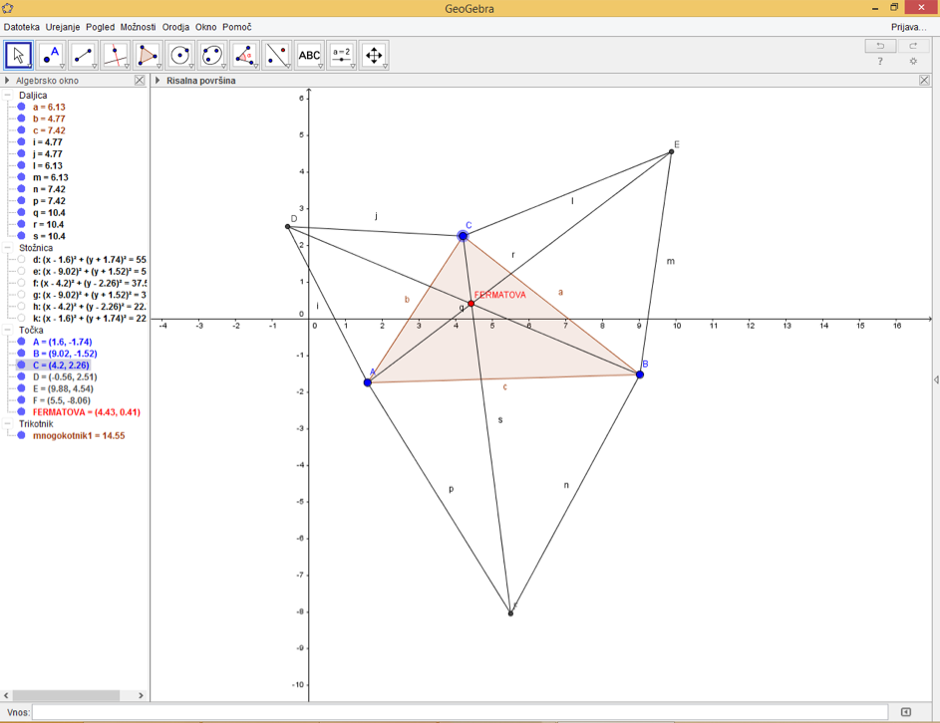
Task: Collapse the Daljica group in algebra tree
Action: coord(8,95)
